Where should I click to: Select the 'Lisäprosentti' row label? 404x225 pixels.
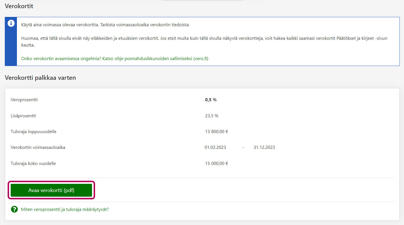[23, 116]
